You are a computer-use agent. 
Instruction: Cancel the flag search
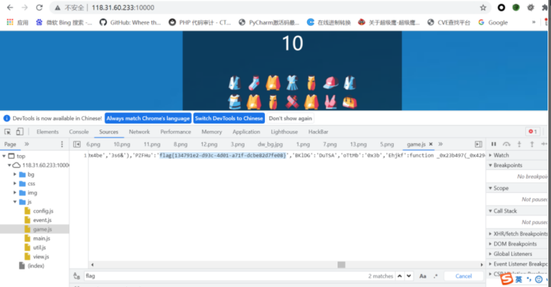click(x=463, y=276)
